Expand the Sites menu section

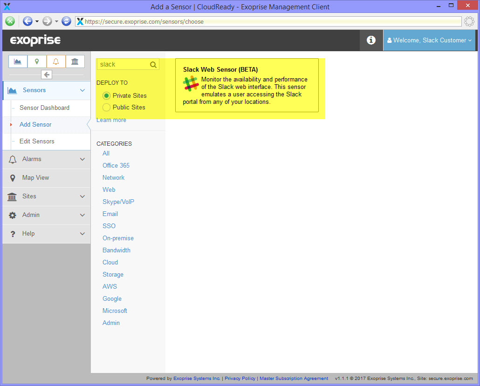click(x=47, y=196)
